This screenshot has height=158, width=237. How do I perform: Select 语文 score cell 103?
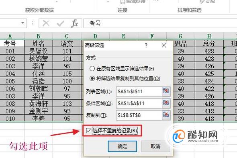(67, 103)
